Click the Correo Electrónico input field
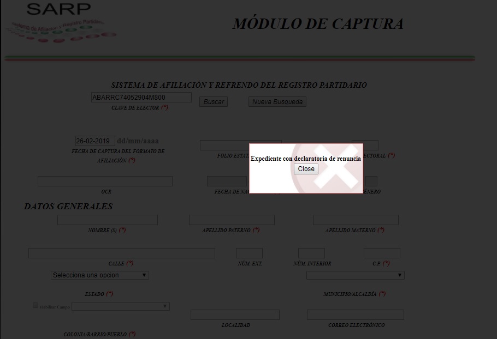Viewport: 497px width, 339px height. coord(355,315)
